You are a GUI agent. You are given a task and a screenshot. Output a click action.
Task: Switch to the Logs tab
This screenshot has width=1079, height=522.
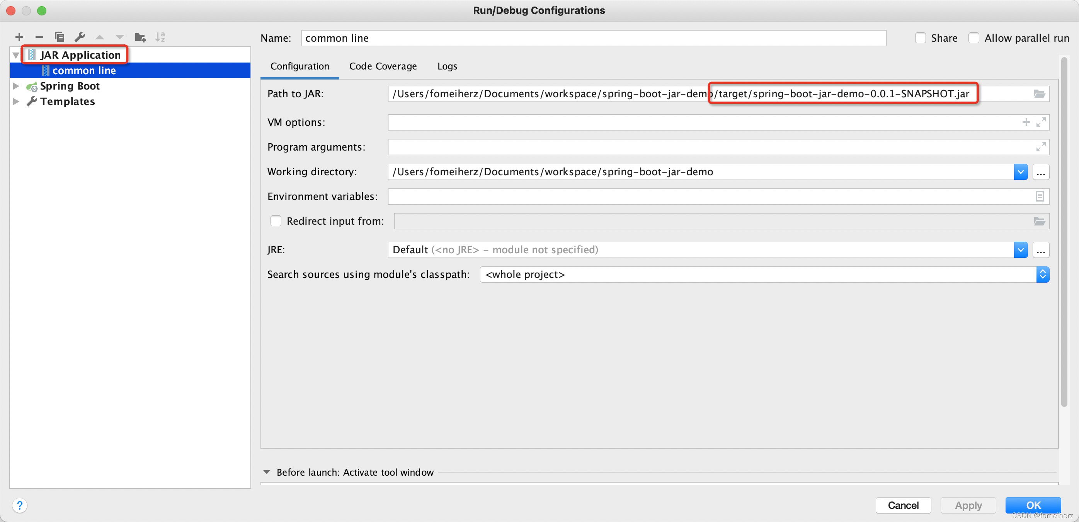point(448,66)
